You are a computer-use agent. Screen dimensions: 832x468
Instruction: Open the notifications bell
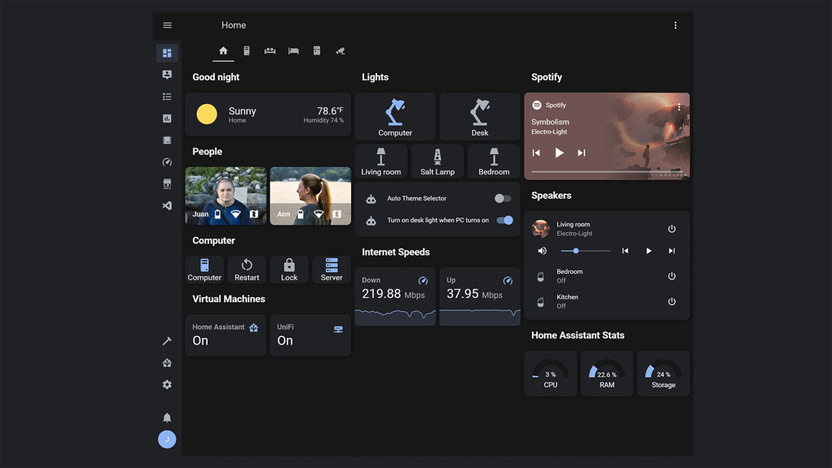(167, 417)
